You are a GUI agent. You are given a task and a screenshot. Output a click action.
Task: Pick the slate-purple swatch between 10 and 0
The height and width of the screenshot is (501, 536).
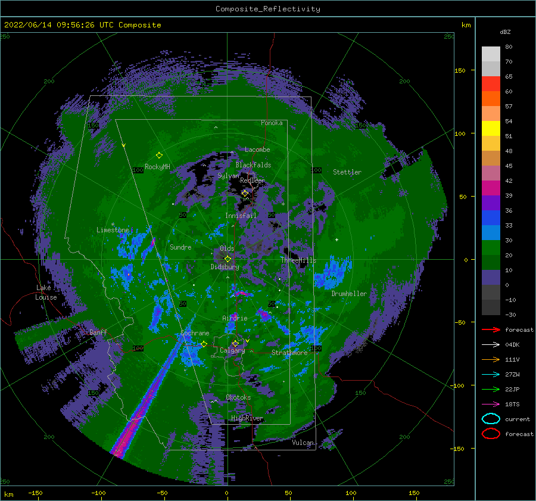[491, 278]
